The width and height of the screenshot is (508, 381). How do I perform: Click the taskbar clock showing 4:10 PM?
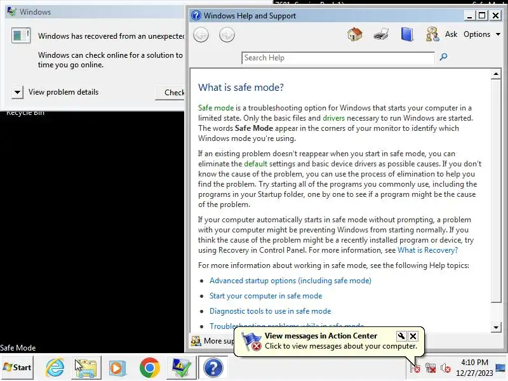coord(474,368)
